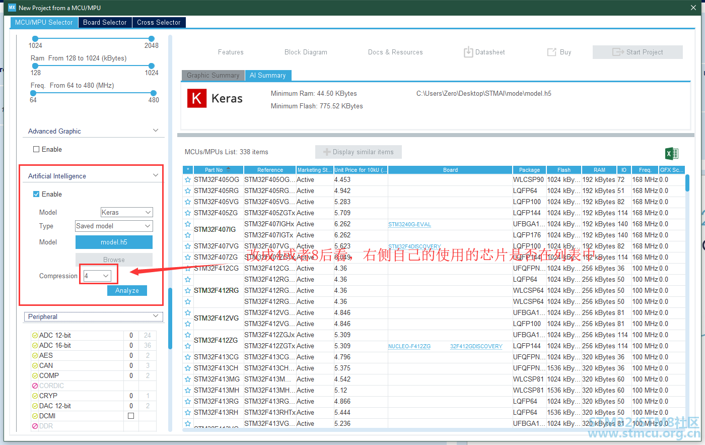Collapse the Peripheral section
Viewport: 705px width, 445px height.
coord(156,316)
